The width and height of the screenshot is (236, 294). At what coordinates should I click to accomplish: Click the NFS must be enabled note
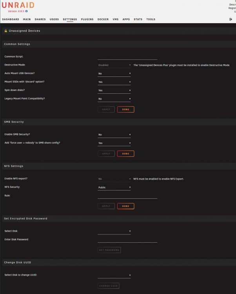159,179
